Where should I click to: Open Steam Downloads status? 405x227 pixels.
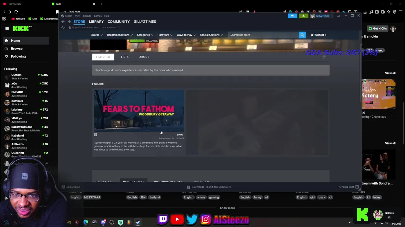pos(209,187)
